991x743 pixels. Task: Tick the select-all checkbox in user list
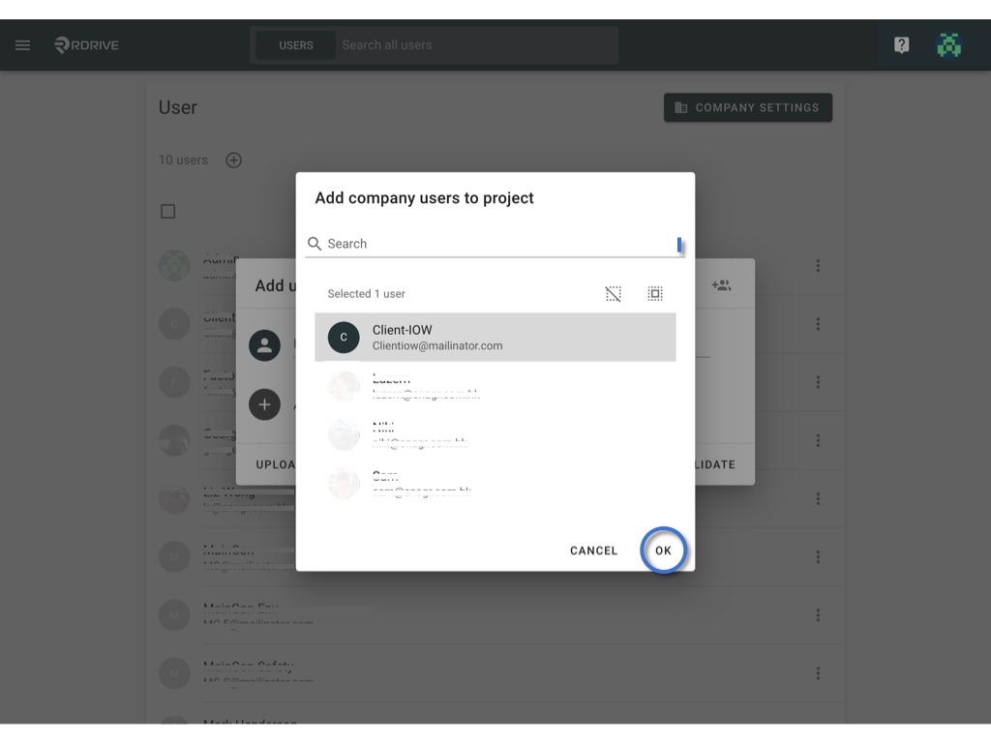click(168, 211)
